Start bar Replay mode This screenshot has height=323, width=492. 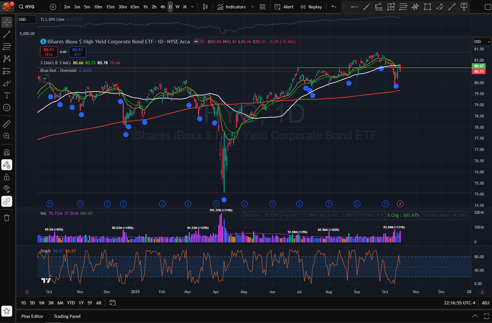point(311,7)
